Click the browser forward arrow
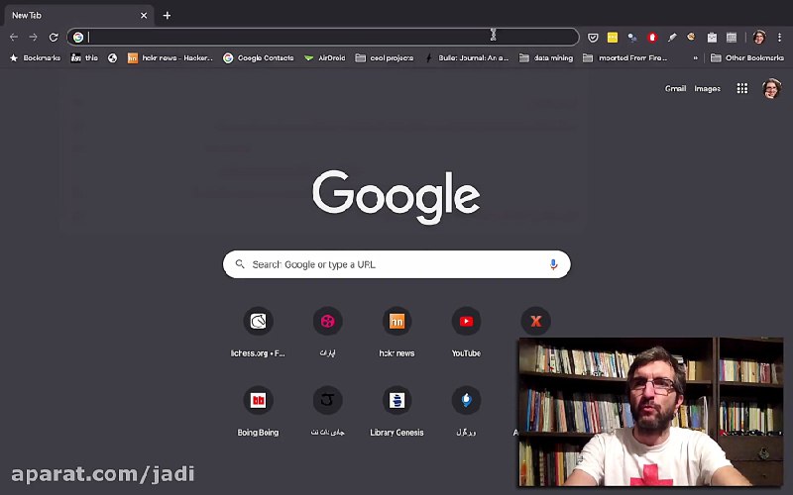The image size is (793, 495). [34, 37]
